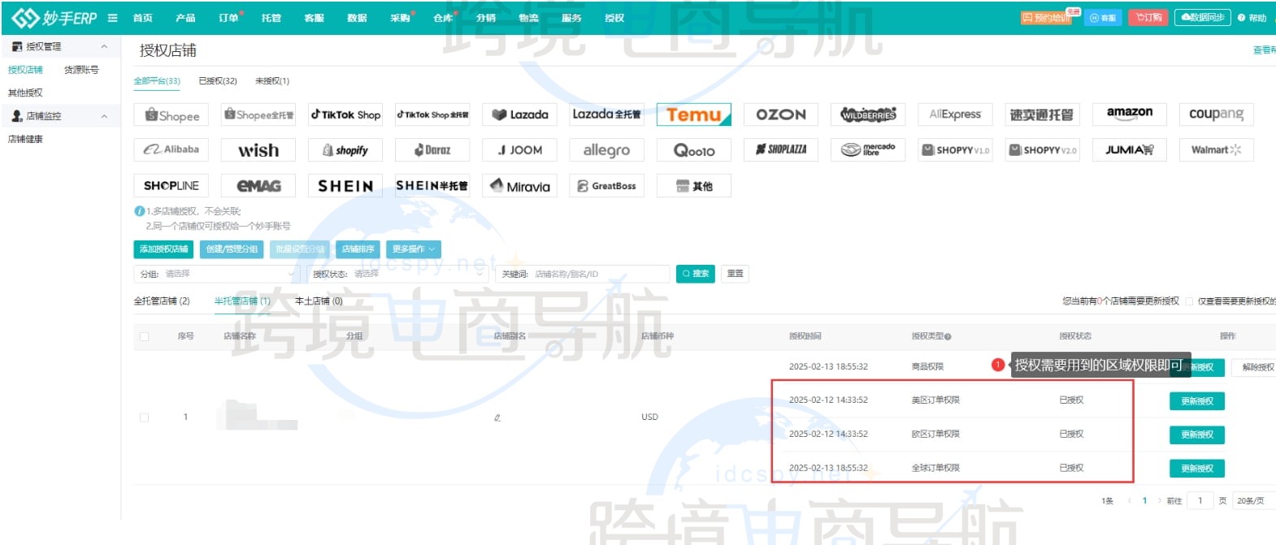Select the Wish platform logo

258,150
